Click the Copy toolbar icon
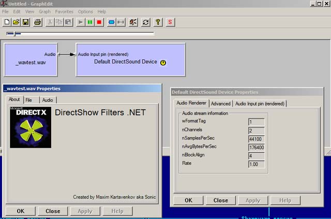The height and width of the screenshot is (219, 331). [x=59, y=22]
